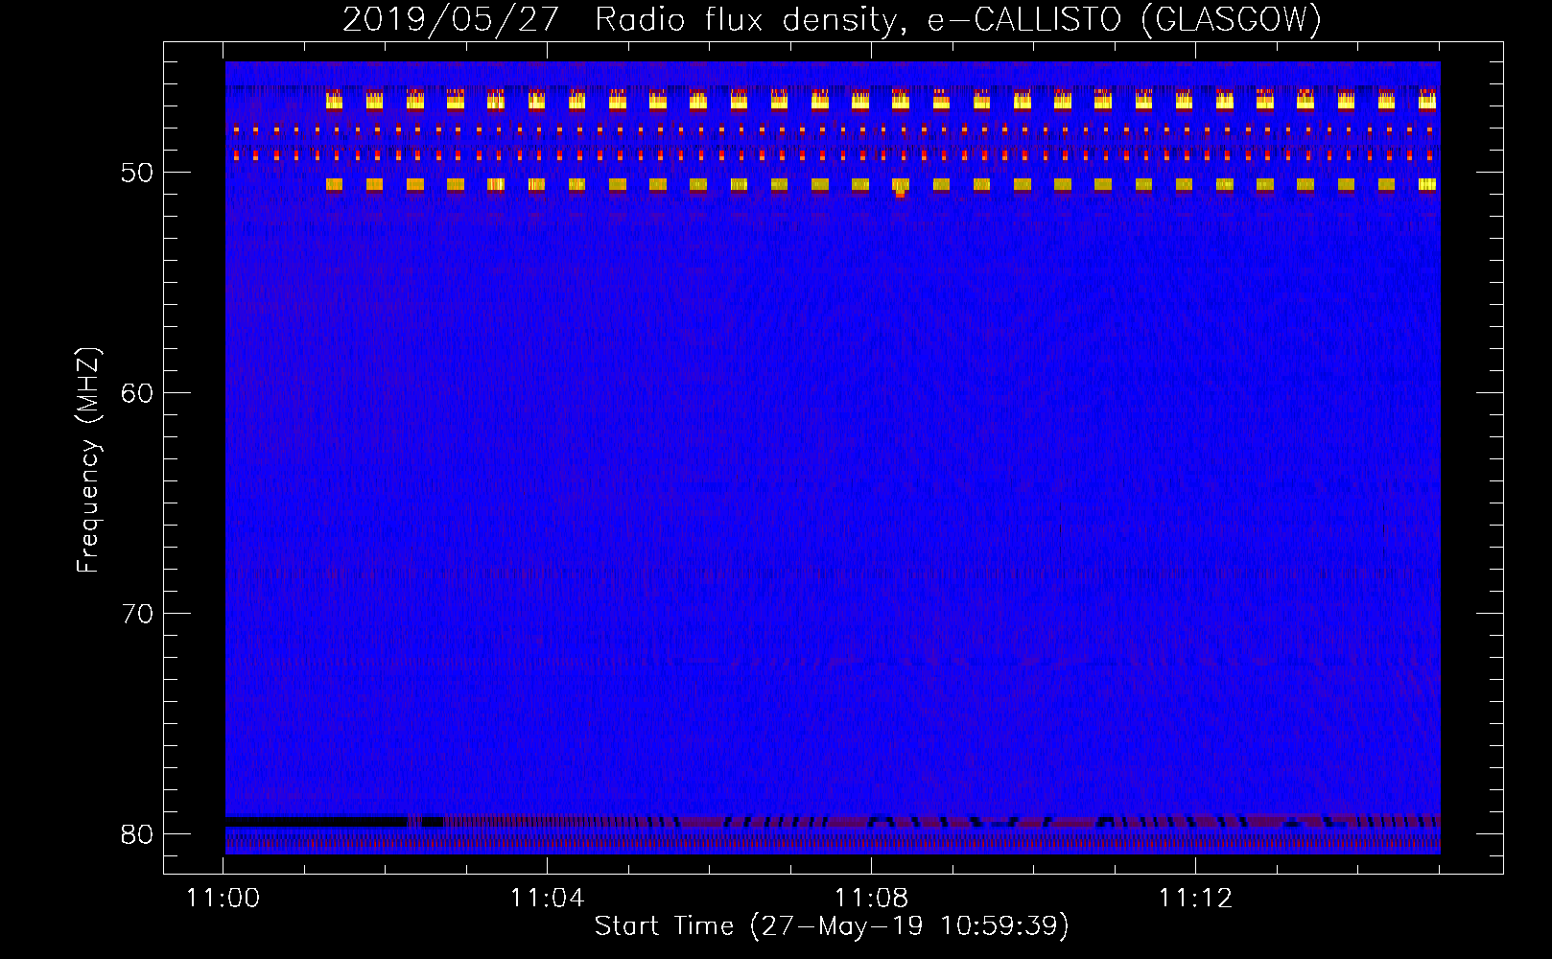
Task: Click the Start Time axis label text
Action: (832, 926)
